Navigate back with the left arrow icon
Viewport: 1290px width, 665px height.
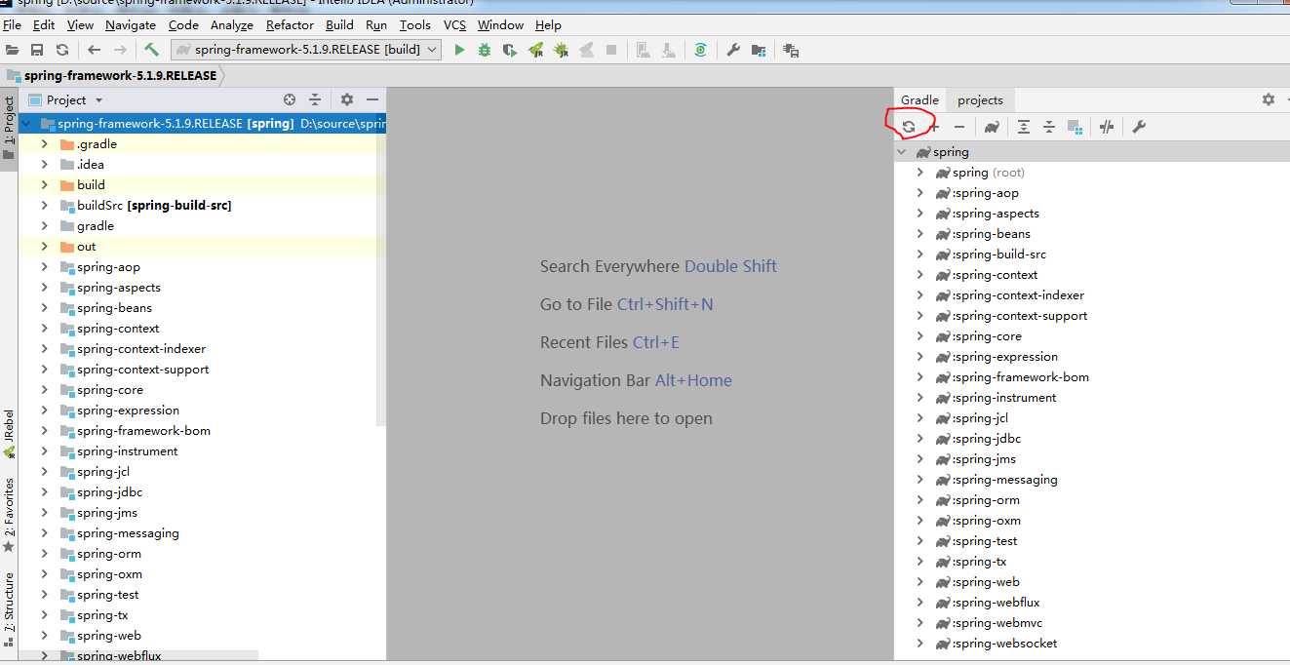pyautogui.click(x=94, y=50)
